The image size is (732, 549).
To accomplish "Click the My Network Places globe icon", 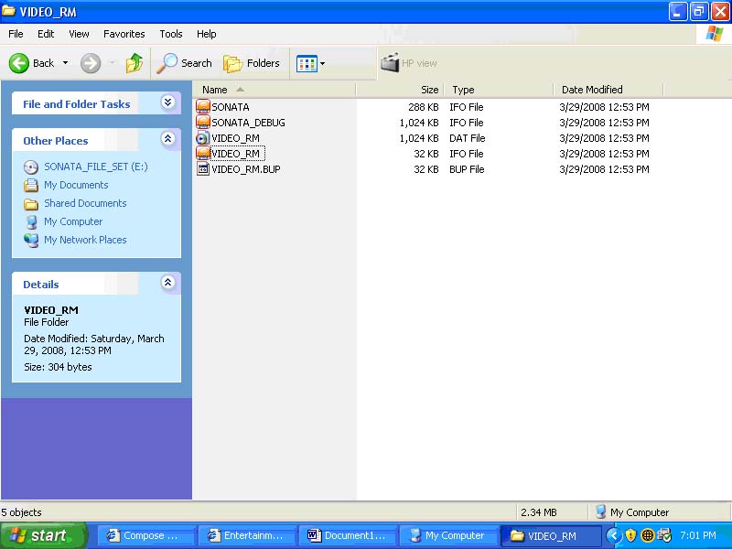I will coord(31,240).
